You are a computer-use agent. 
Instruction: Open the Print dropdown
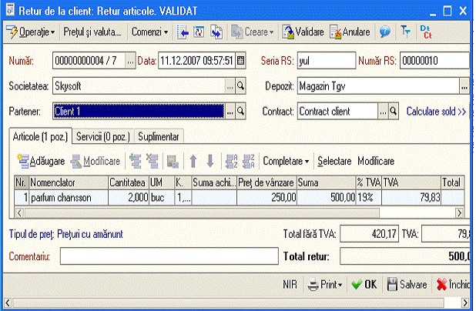(324, 285)
